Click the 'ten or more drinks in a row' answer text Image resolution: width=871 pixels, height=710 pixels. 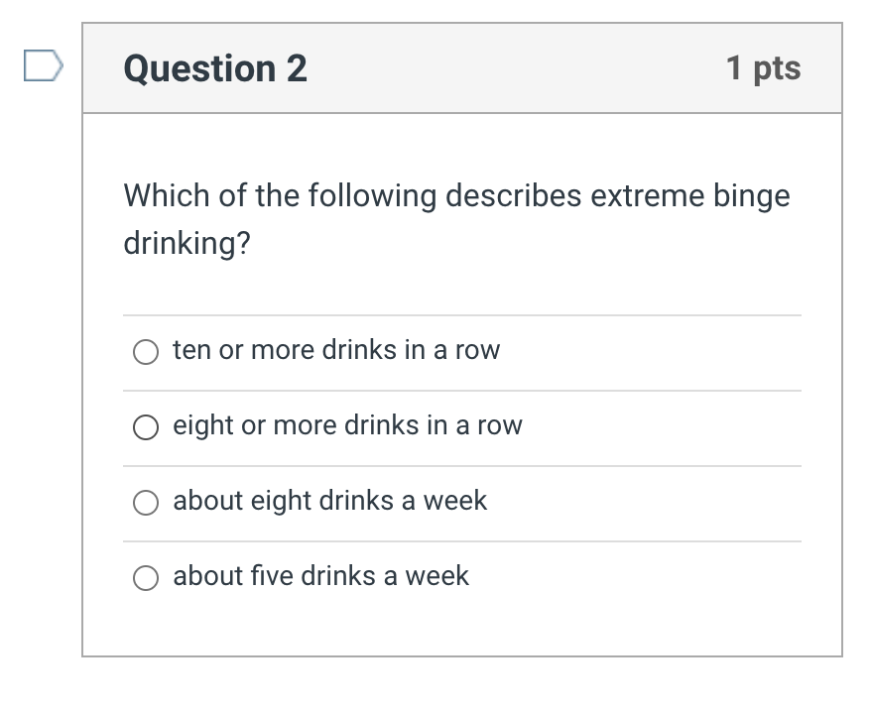point(335,350)
